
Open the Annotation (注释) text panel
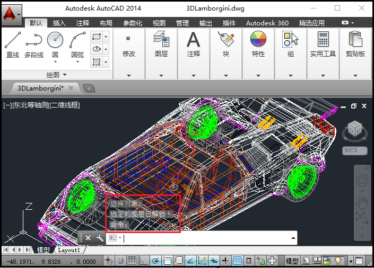click(x=193, y=44)
